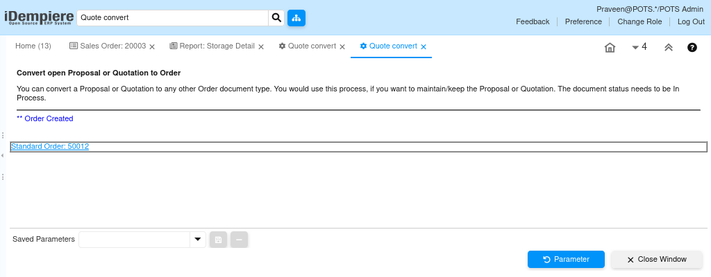Open the Saved Parameters dropdown arrow
The height and width of the screenshot is (277, 711).
(x=198, y=240)
